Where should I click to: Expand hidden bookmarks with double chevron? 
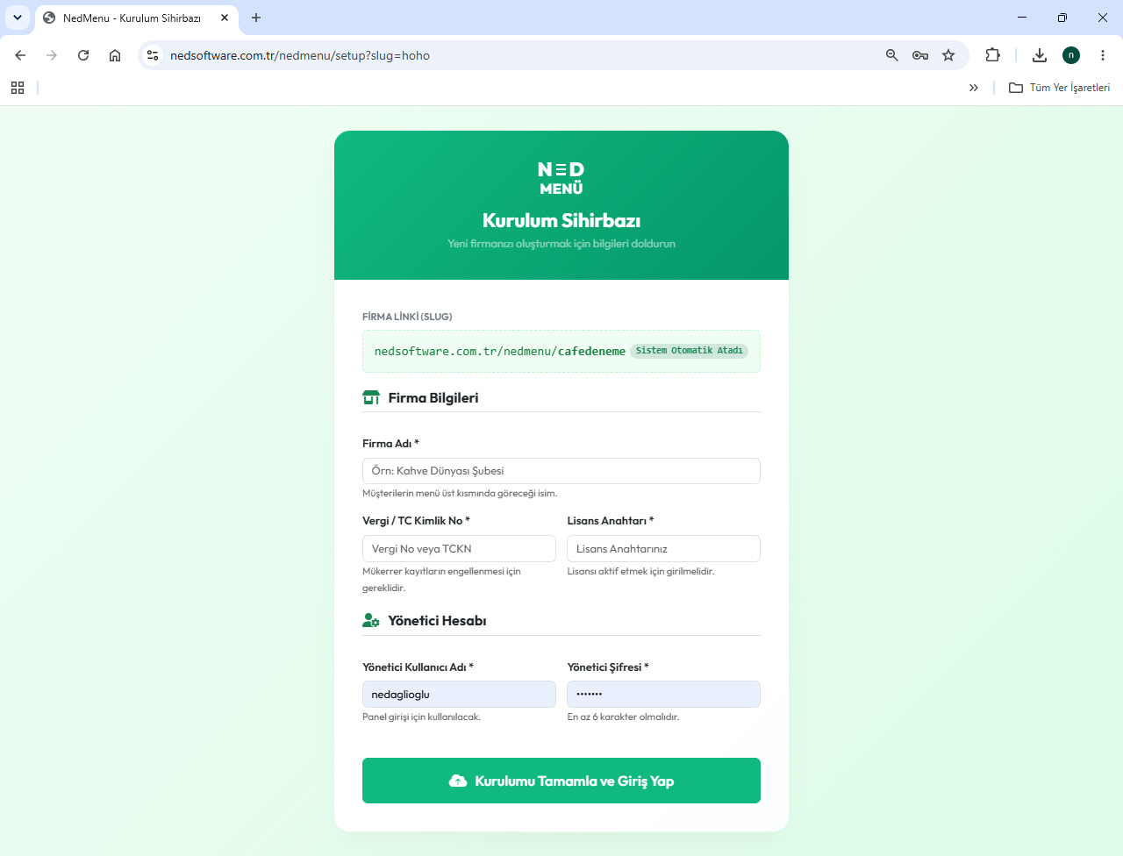[x=974, y=88]
